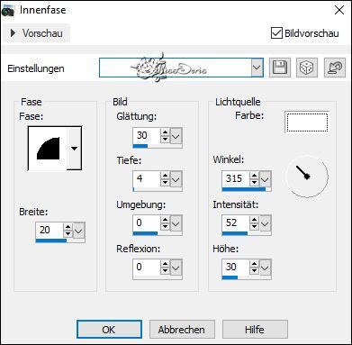Click the Umgebung value input field

pos(146,223)
